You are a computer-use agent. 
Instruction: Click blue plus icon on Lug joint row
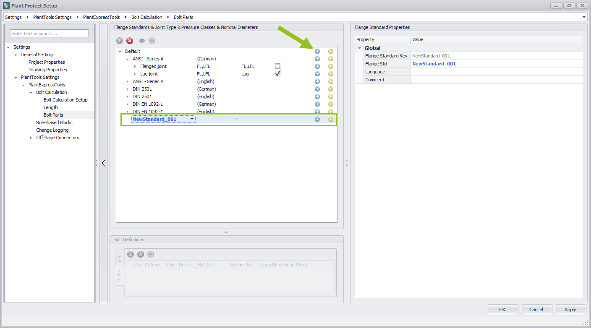pyautogui.click(x=317, y=74)
